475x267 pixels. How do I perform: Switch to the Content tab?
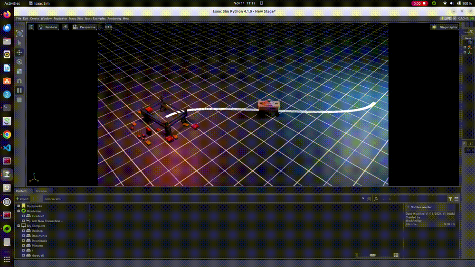point(21,191)
